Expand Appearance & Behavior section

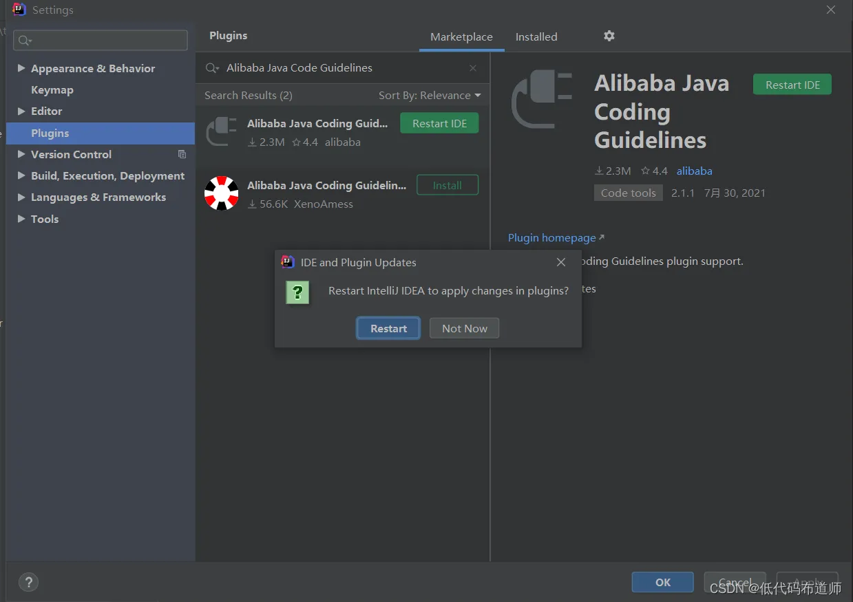click(x=21, y=68)
